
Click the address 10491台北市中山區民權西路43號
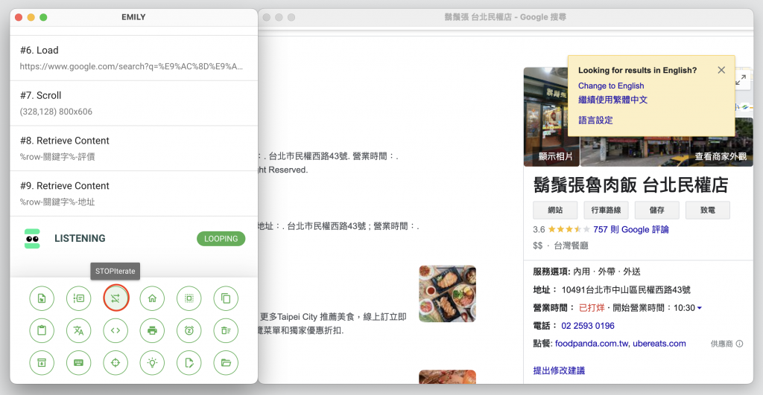tap(626, 289)
